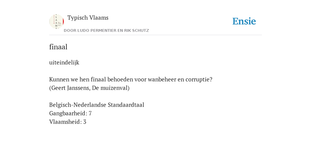Click the word Standaardtaal in the language label
Image resolution: width=311 pixels, height=155 pixels.
coord(126,105)
